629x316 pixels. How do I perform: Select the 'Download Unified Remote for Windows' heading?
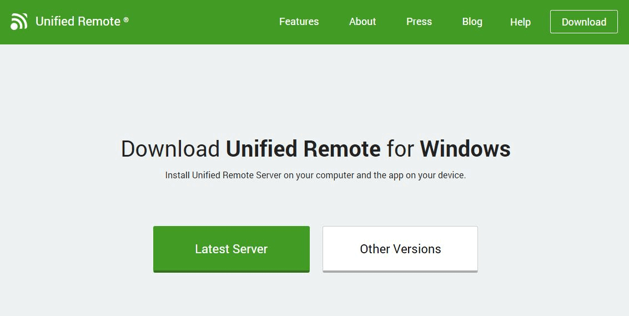316,149
